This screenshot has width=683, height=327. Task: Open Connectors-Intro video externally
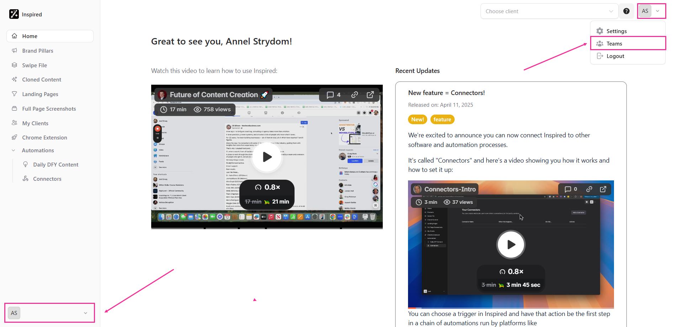point(603,189)
